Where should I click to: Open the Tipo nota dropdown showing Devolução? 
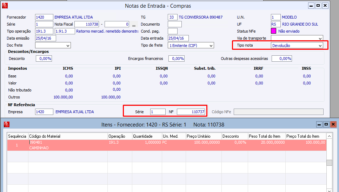(297, 45)
